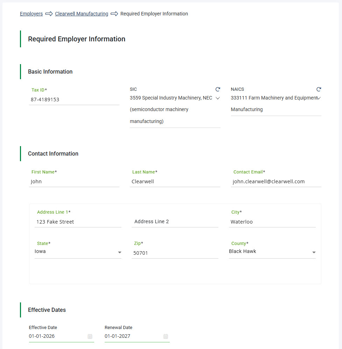Edit the City field showing Waterloo

pos(272,221)
